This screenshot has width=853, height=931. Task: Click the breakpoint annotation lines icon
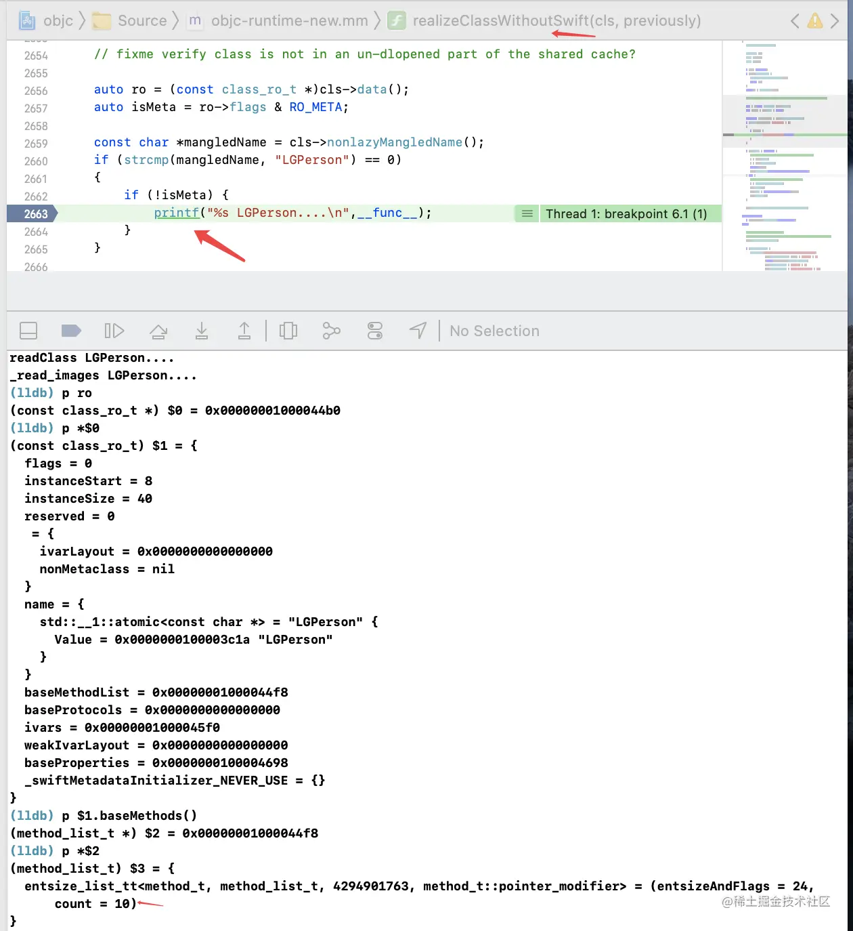(527, 214)
